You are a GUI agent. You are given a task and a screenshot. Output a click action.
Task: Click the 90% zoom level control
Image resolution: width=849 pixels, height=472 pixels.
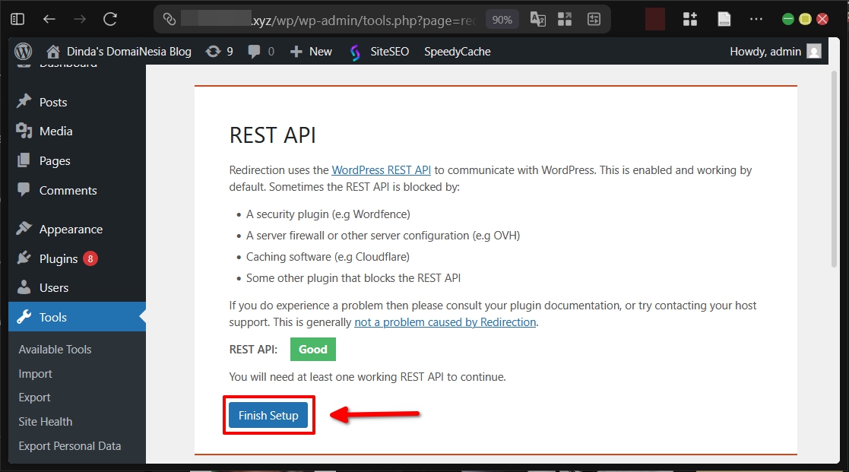tap(502, 18)
